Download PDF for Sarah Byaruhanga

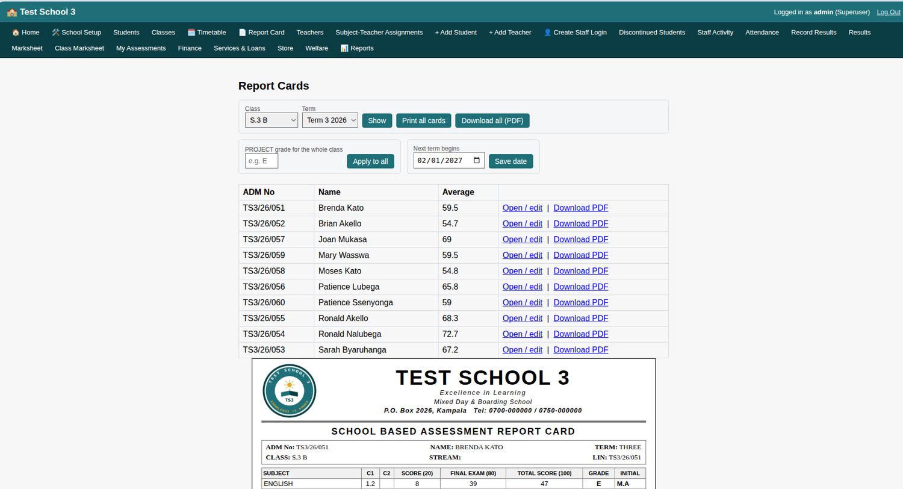coord(581,350)
